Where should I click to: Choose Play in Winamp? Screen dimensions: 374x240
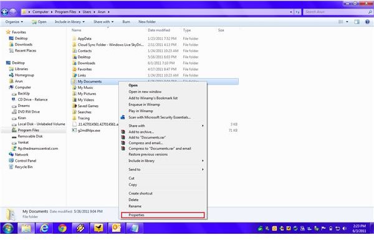point(163,111)
